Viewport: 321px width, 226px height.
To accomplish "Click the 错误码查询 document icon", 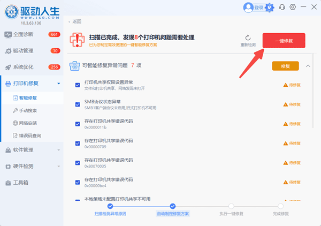I will point(15,135).
